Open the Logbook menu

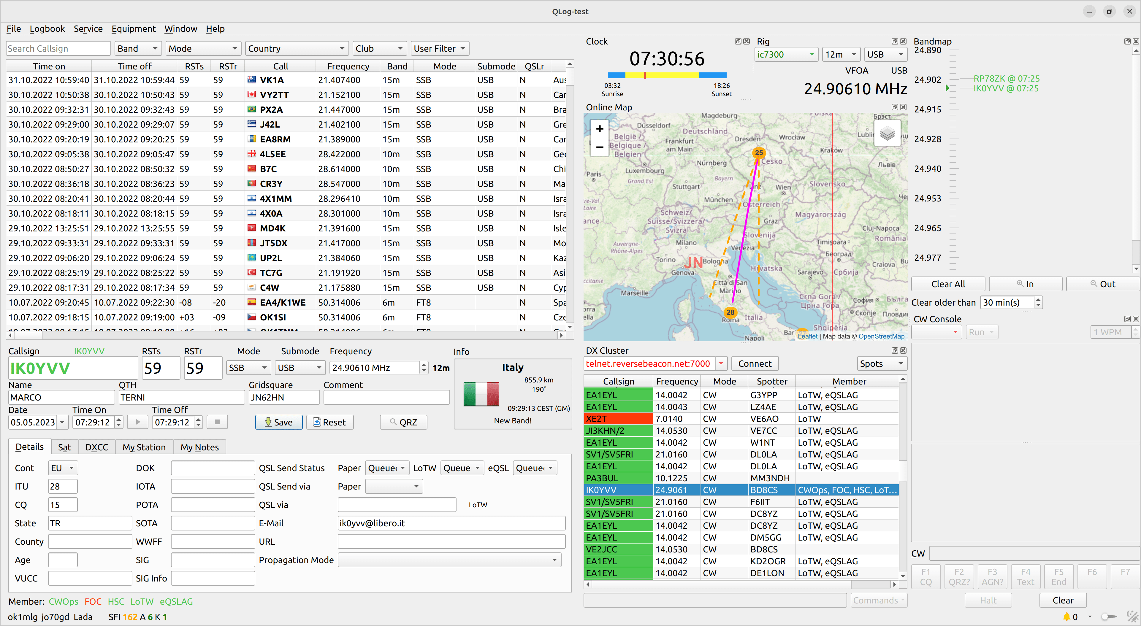point(47,29)
